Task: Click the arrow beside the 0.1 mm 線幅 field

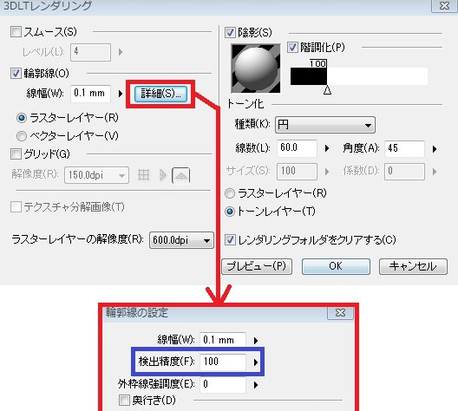Action: click(x=121, y=94)
